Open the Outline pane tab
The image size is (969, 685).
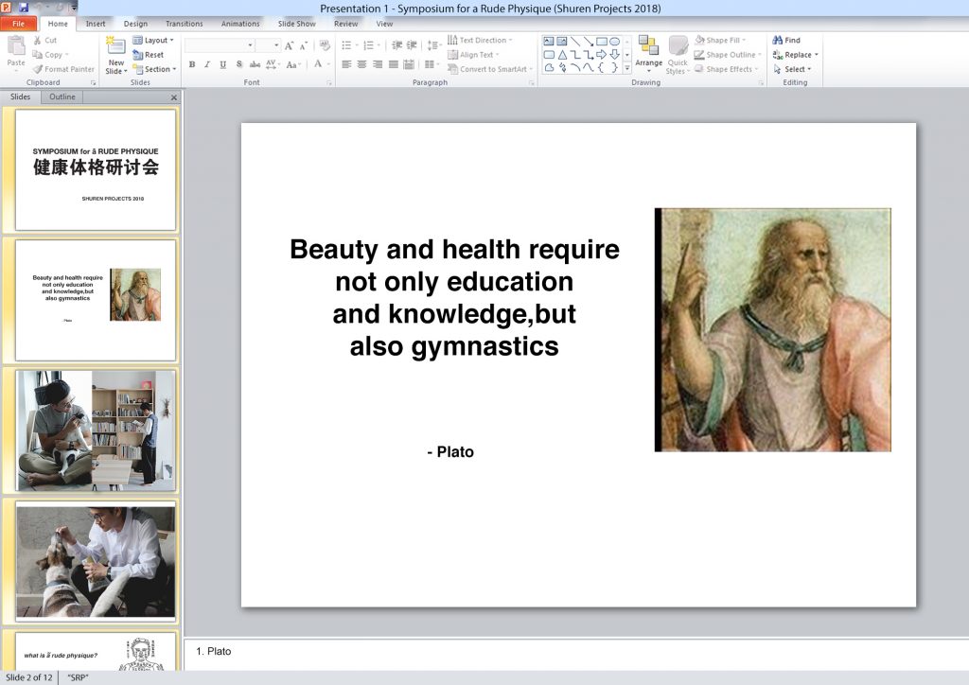62,97
